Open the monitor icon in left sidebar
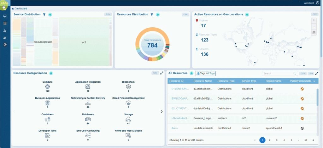323x148 pixels. pos(5,16)
